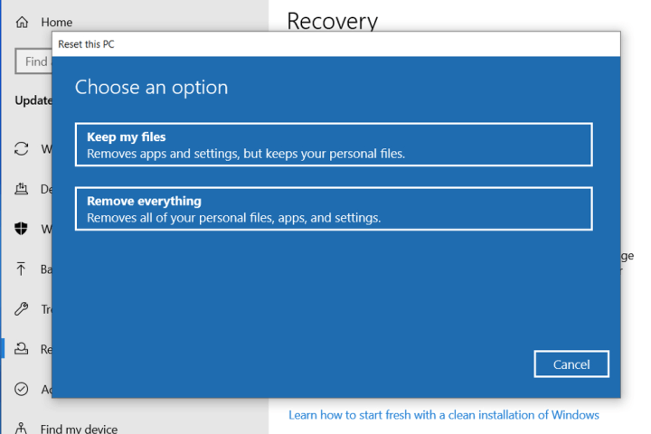Open Windows Security via the shield icon

[x=22, y=229]
